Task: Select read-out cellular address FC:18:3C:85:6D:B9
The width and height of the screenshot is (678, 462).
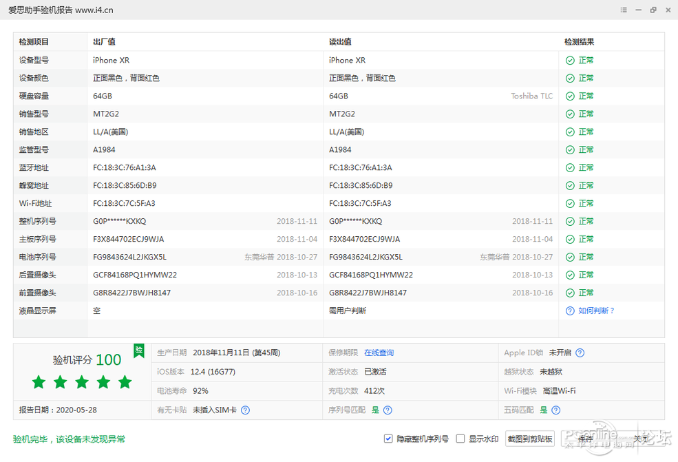Action: click(x=361, y=186)
